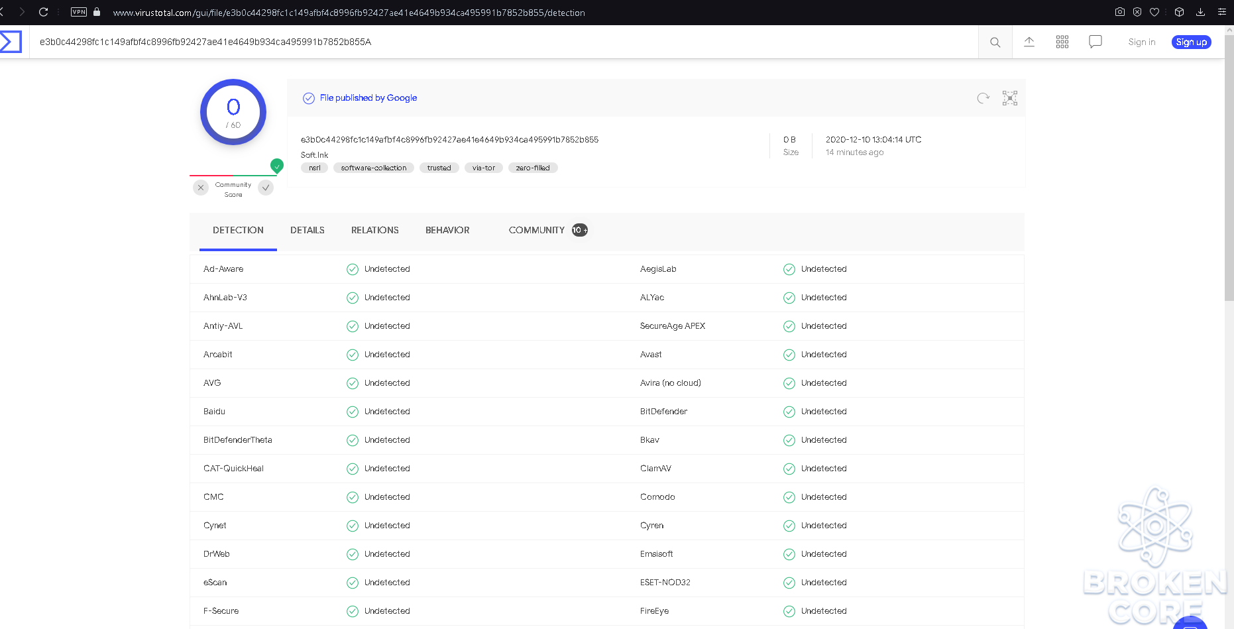Click the CAT-QuickHeal engine name
1234x629 pixels.
[x=233, y=469]
